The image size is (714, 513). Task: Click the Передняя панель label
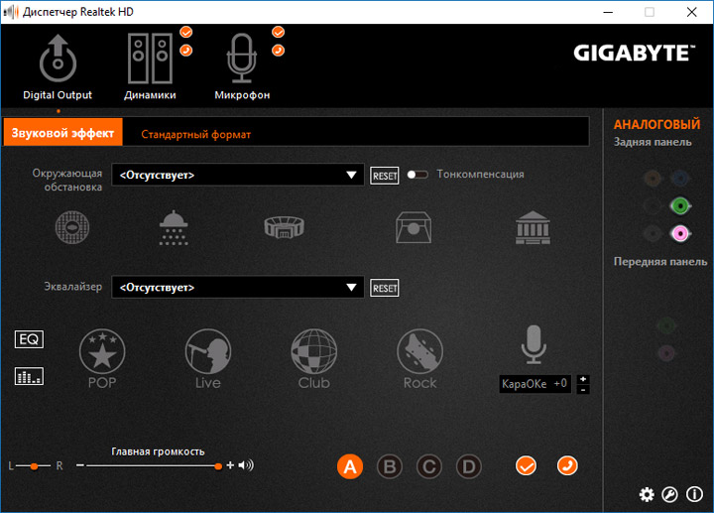[660, 262]
